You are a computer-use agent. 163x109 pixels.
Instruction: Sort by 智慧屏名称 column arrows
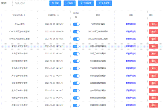[x=24, y=15]
